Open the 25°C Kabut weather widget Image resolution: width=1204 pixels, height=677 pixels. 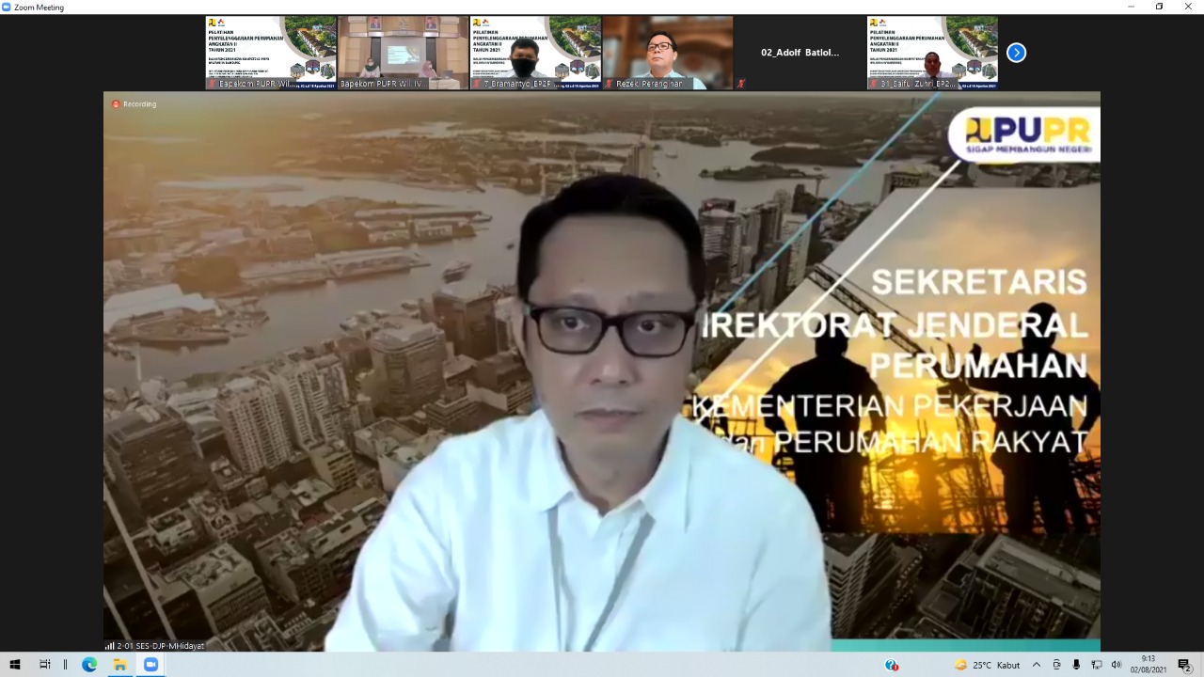pyautogui.click(x=988, y=665)
